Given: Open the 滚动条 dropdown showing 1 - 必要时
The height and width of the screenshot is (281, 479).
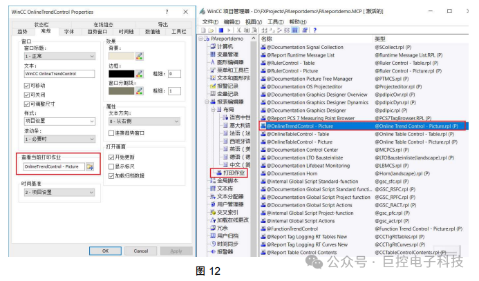Looking at the screenshot, I should click(x=59, y=139).
